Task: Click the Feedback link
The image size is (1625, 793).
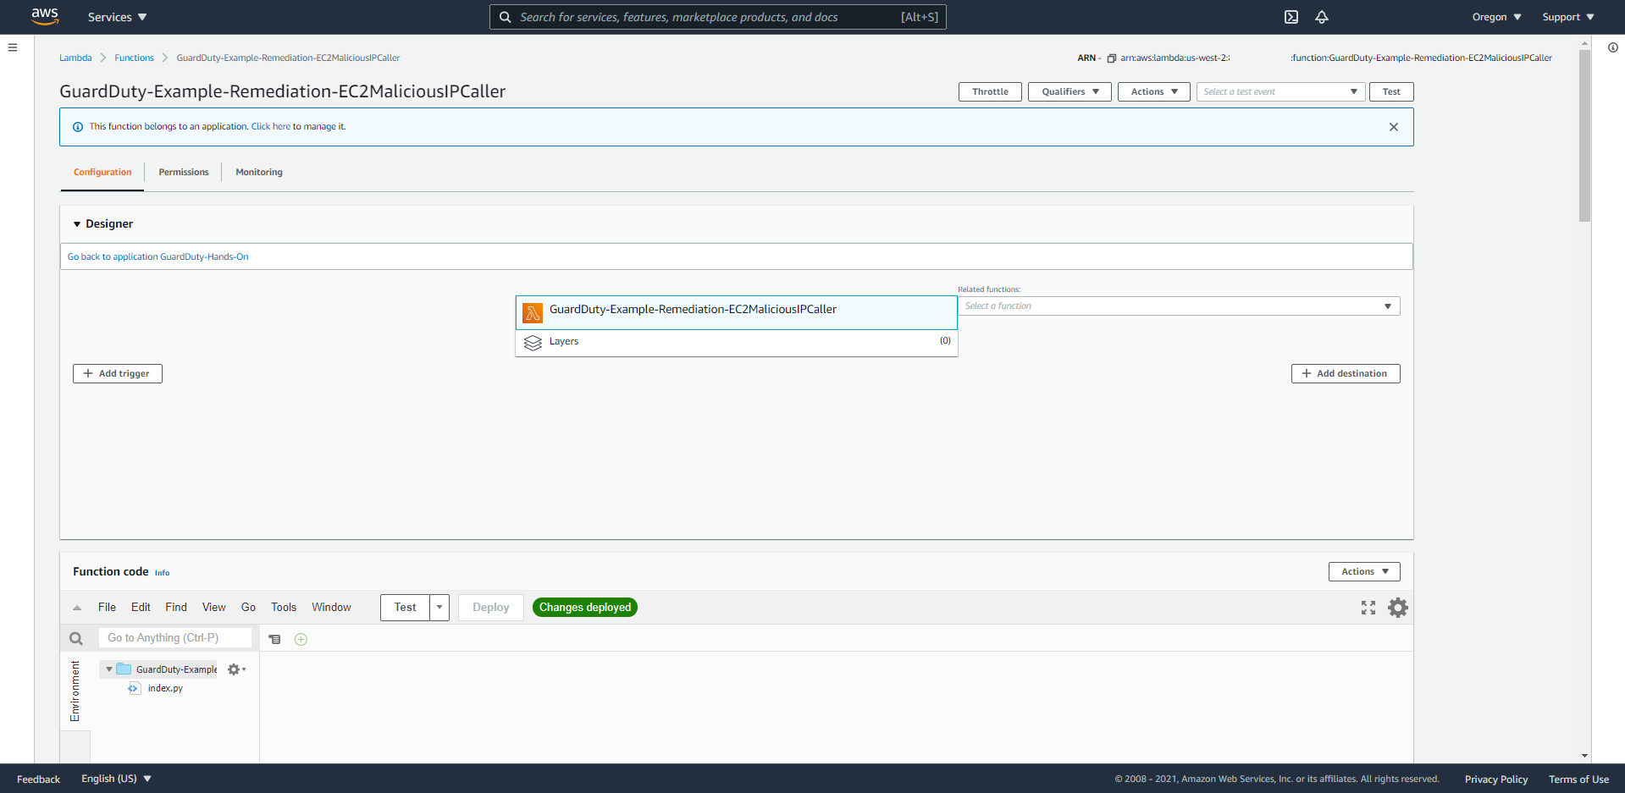Action: click(38, 779)
